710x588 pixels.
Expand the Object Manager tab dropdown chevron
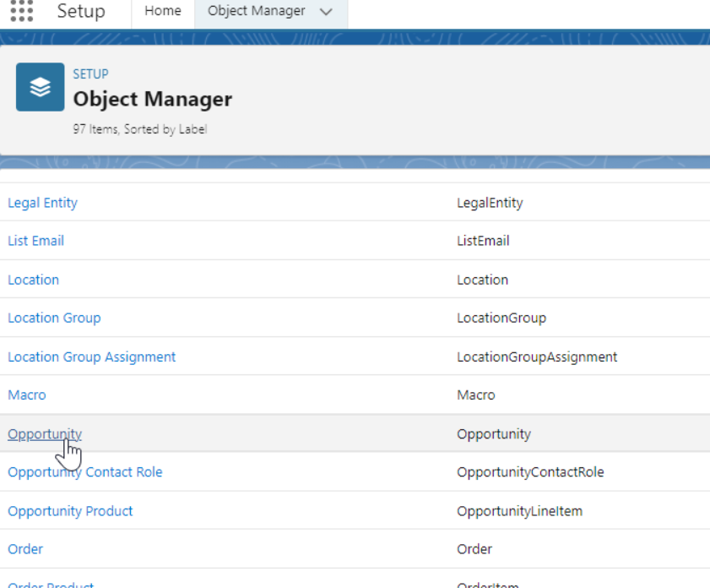coord(326,12)
